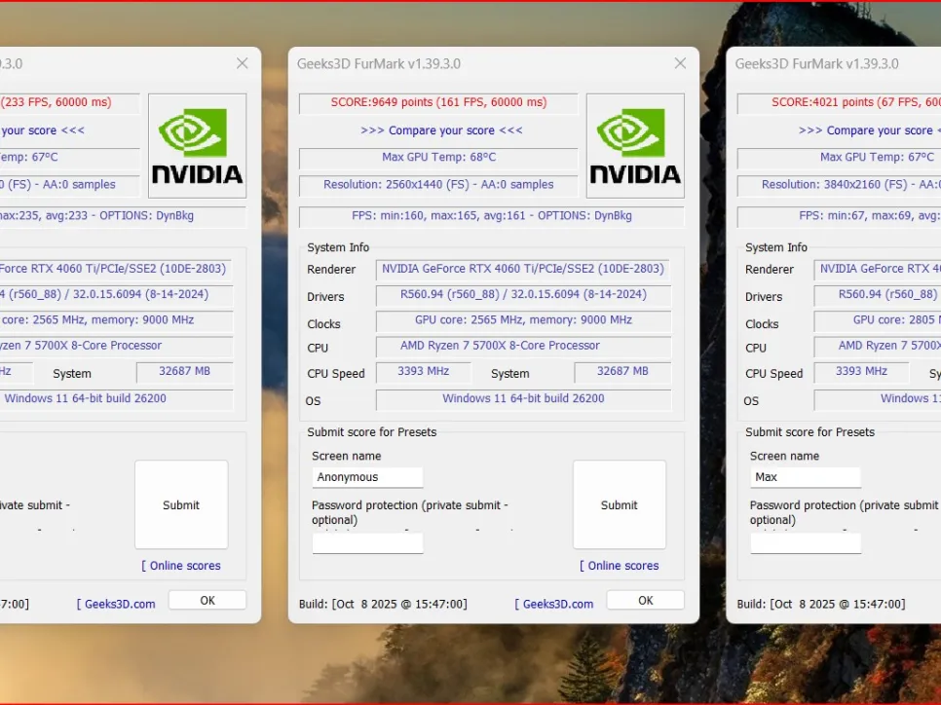Close the leftmost FurMark window showing 233 FPS
The image size is (941, 705).
(243, 63)
